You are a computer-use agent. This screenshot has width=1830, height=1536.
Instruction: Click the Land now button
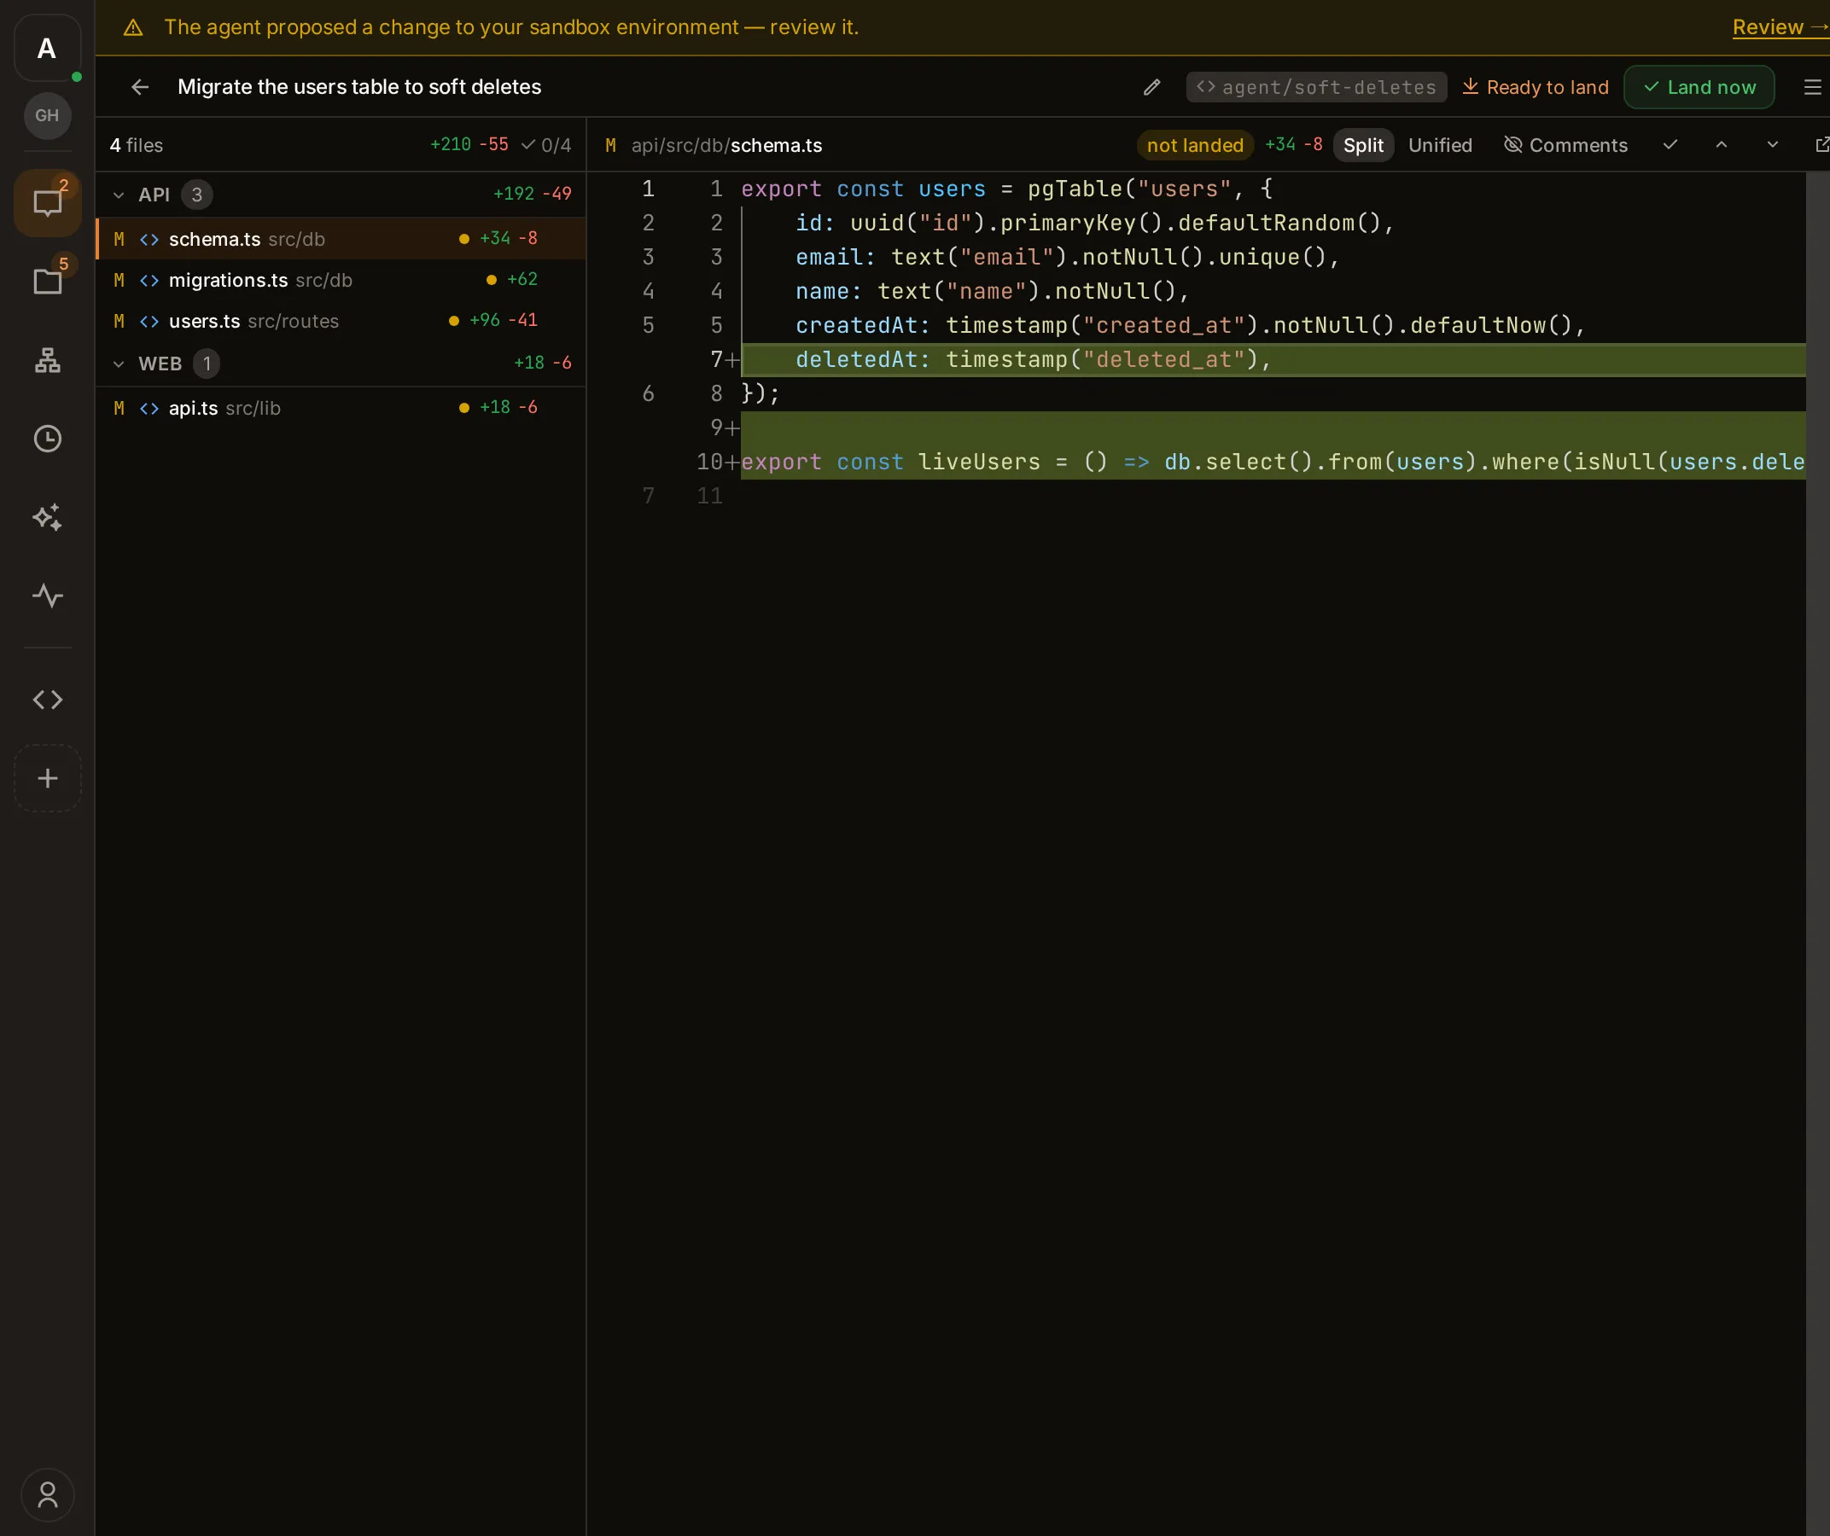1699,87
